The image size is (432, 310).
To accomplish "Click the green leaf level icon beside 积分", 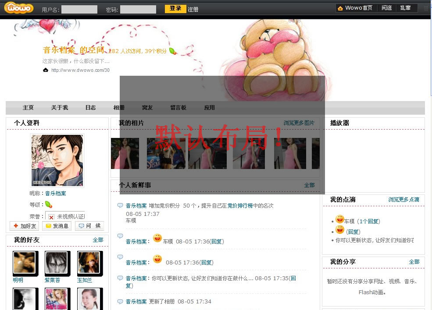I will pos(173,51).
